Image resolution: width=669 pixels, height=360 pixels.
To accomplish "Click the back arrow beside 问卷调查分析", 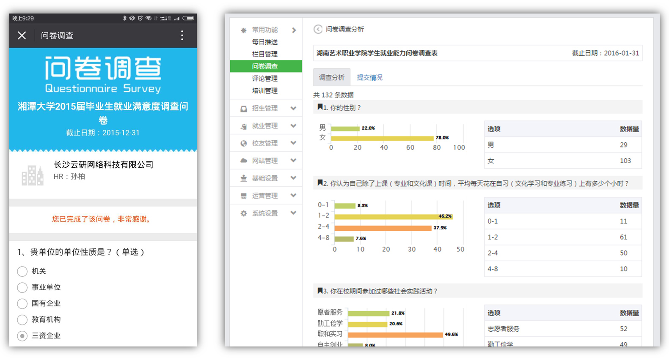I will coord(318,29).
